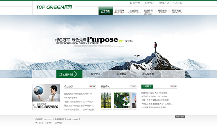Open the CONTACT US menu item
This screenshot has height=127, width=217.
click(x=176, y=11)
